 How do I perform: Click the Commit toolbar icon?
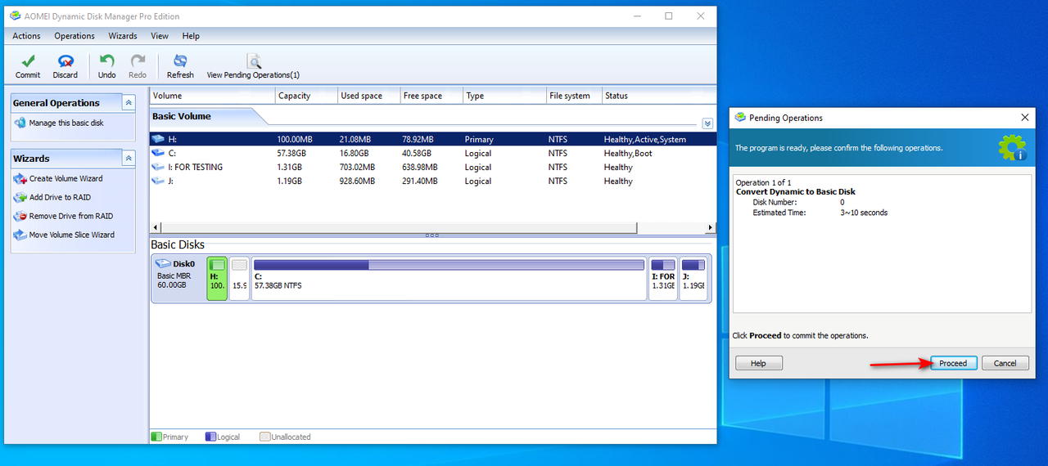coord(28,61)
